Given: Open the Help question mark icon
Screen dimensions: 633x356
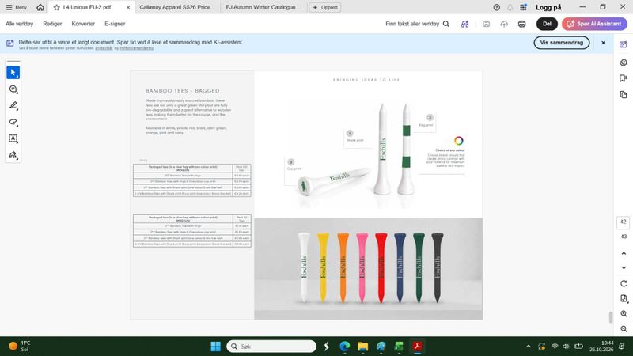Looking at the screenshot, I should [497, 7].
